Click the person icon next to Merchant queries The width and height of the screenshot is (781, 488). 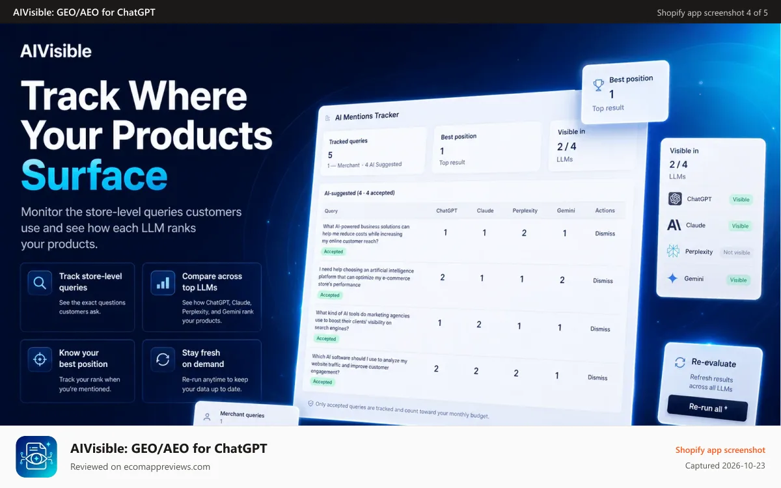[208, 416]
